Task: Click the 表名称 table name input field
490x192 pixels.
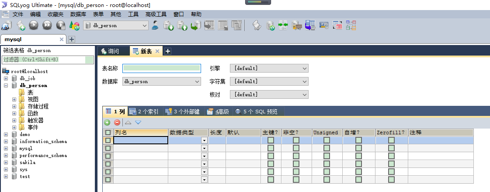Action: (x=162, y=68)
